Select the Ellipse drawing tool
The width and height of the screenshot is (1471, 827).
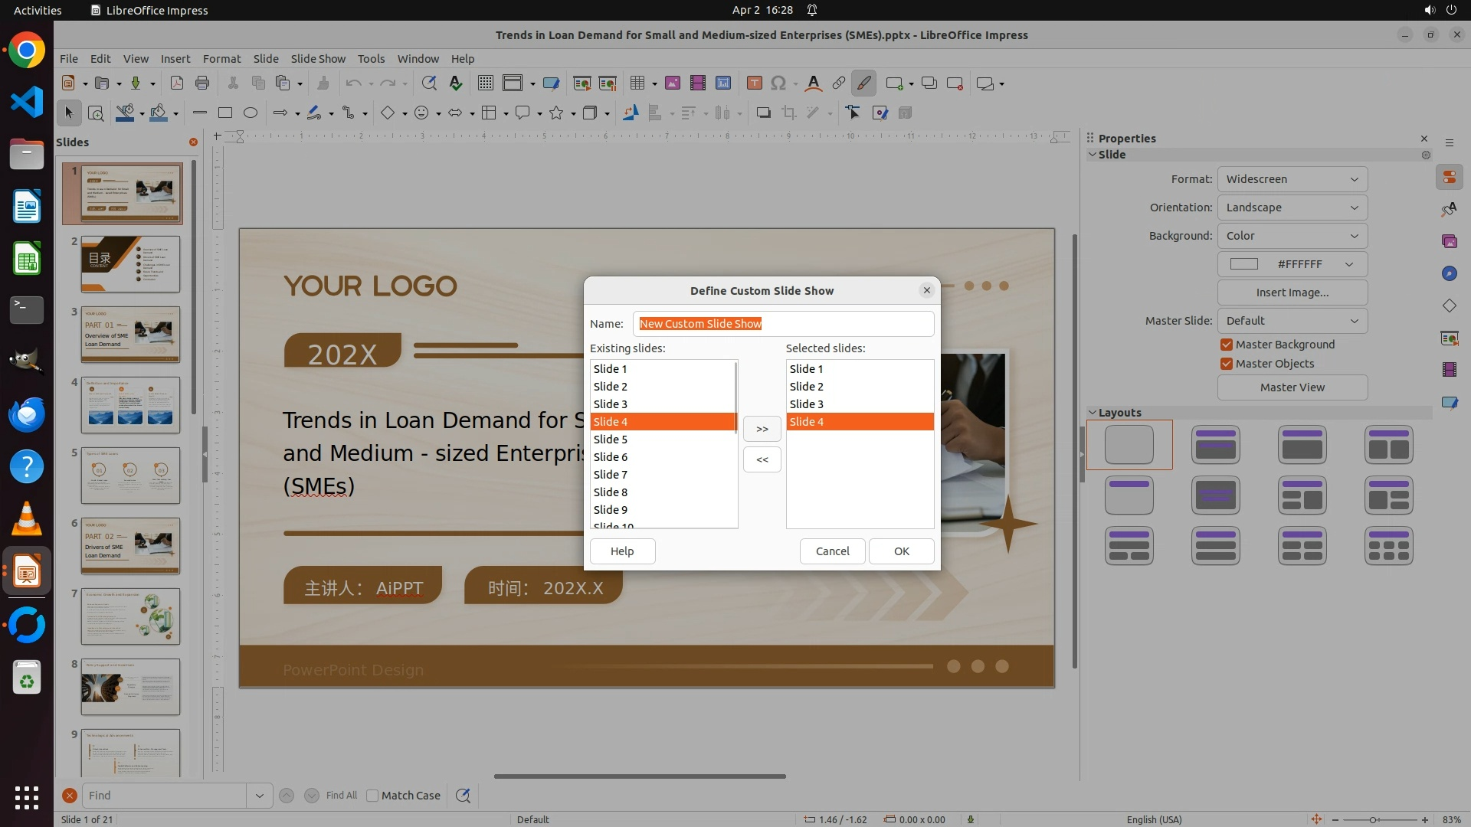pyautogui.click(x=250, y=113)
